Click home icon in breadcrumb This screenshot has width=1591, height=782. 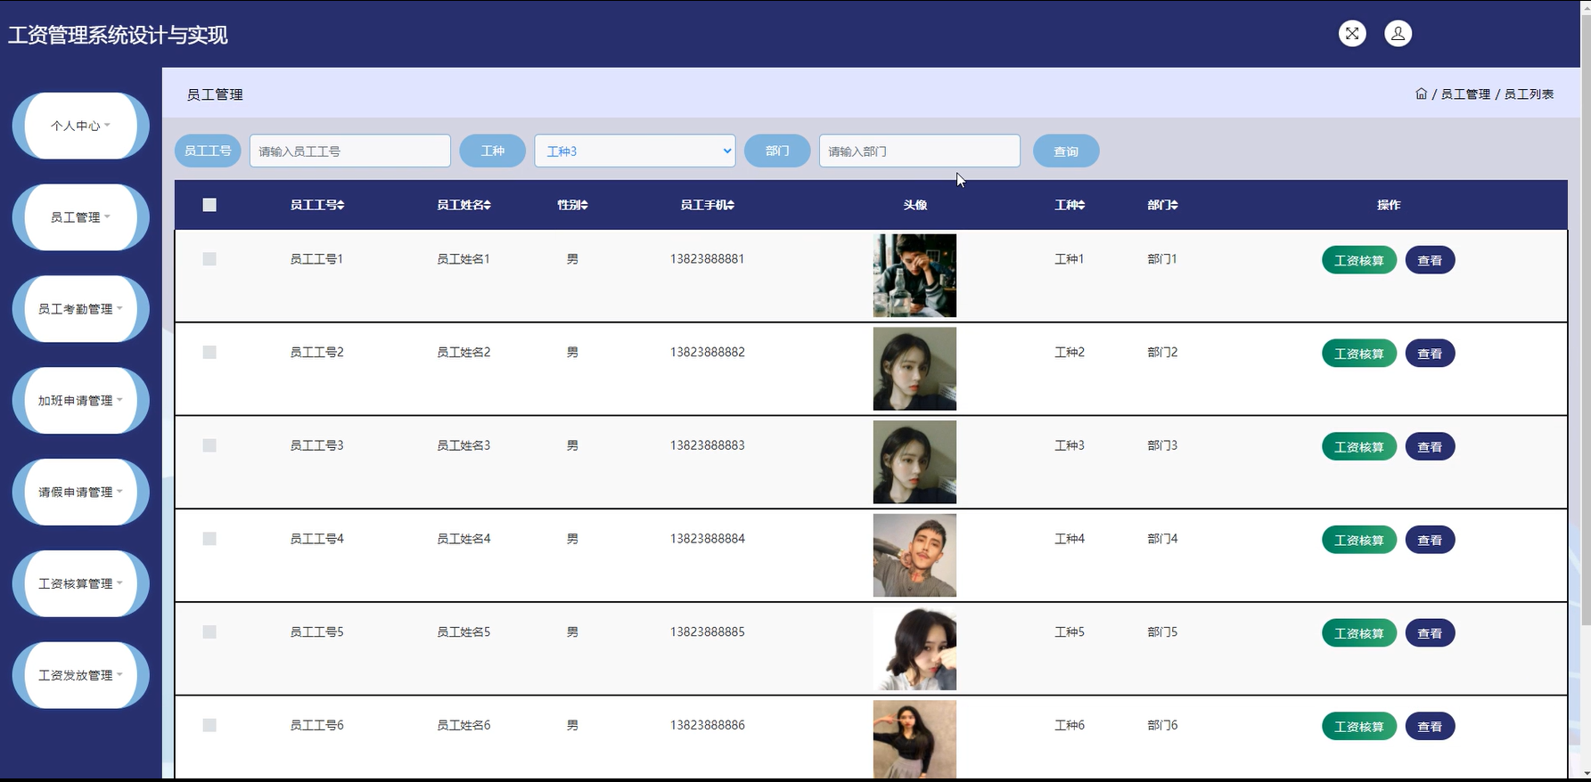(x=1421, y=94)
